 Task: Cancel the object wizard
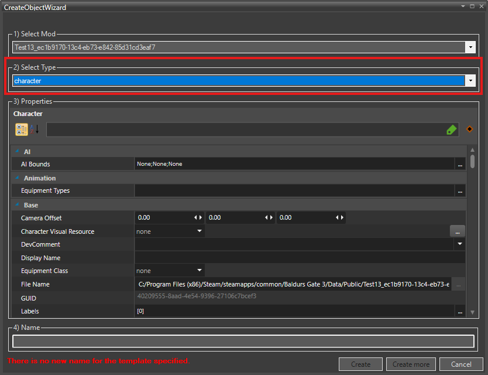(x=461, y=364)
